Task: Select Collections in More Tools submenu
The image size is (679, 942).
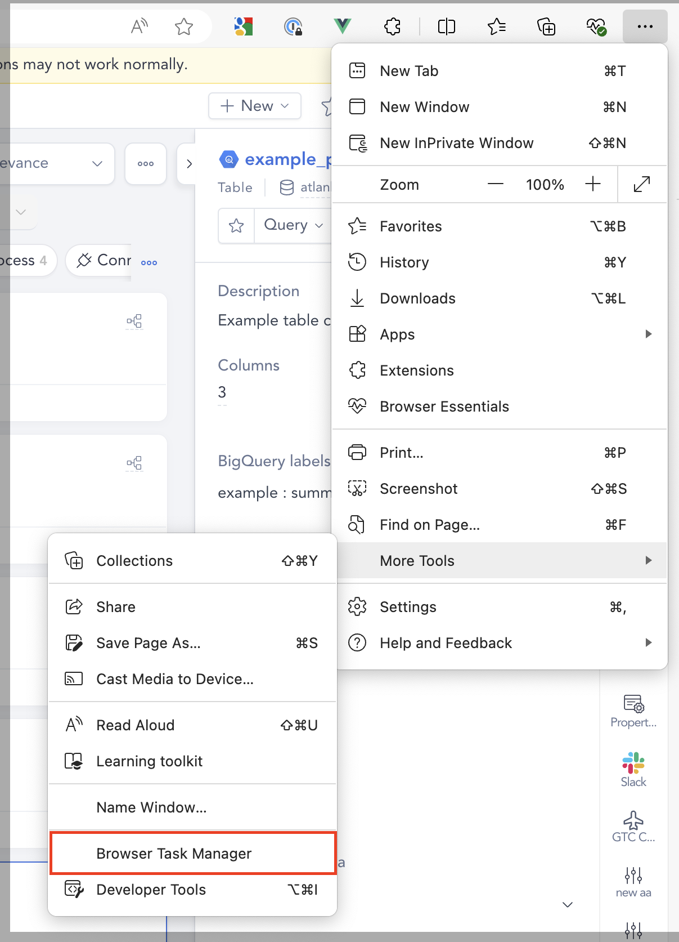Action: pyautogui.click(x=192, y=561)
